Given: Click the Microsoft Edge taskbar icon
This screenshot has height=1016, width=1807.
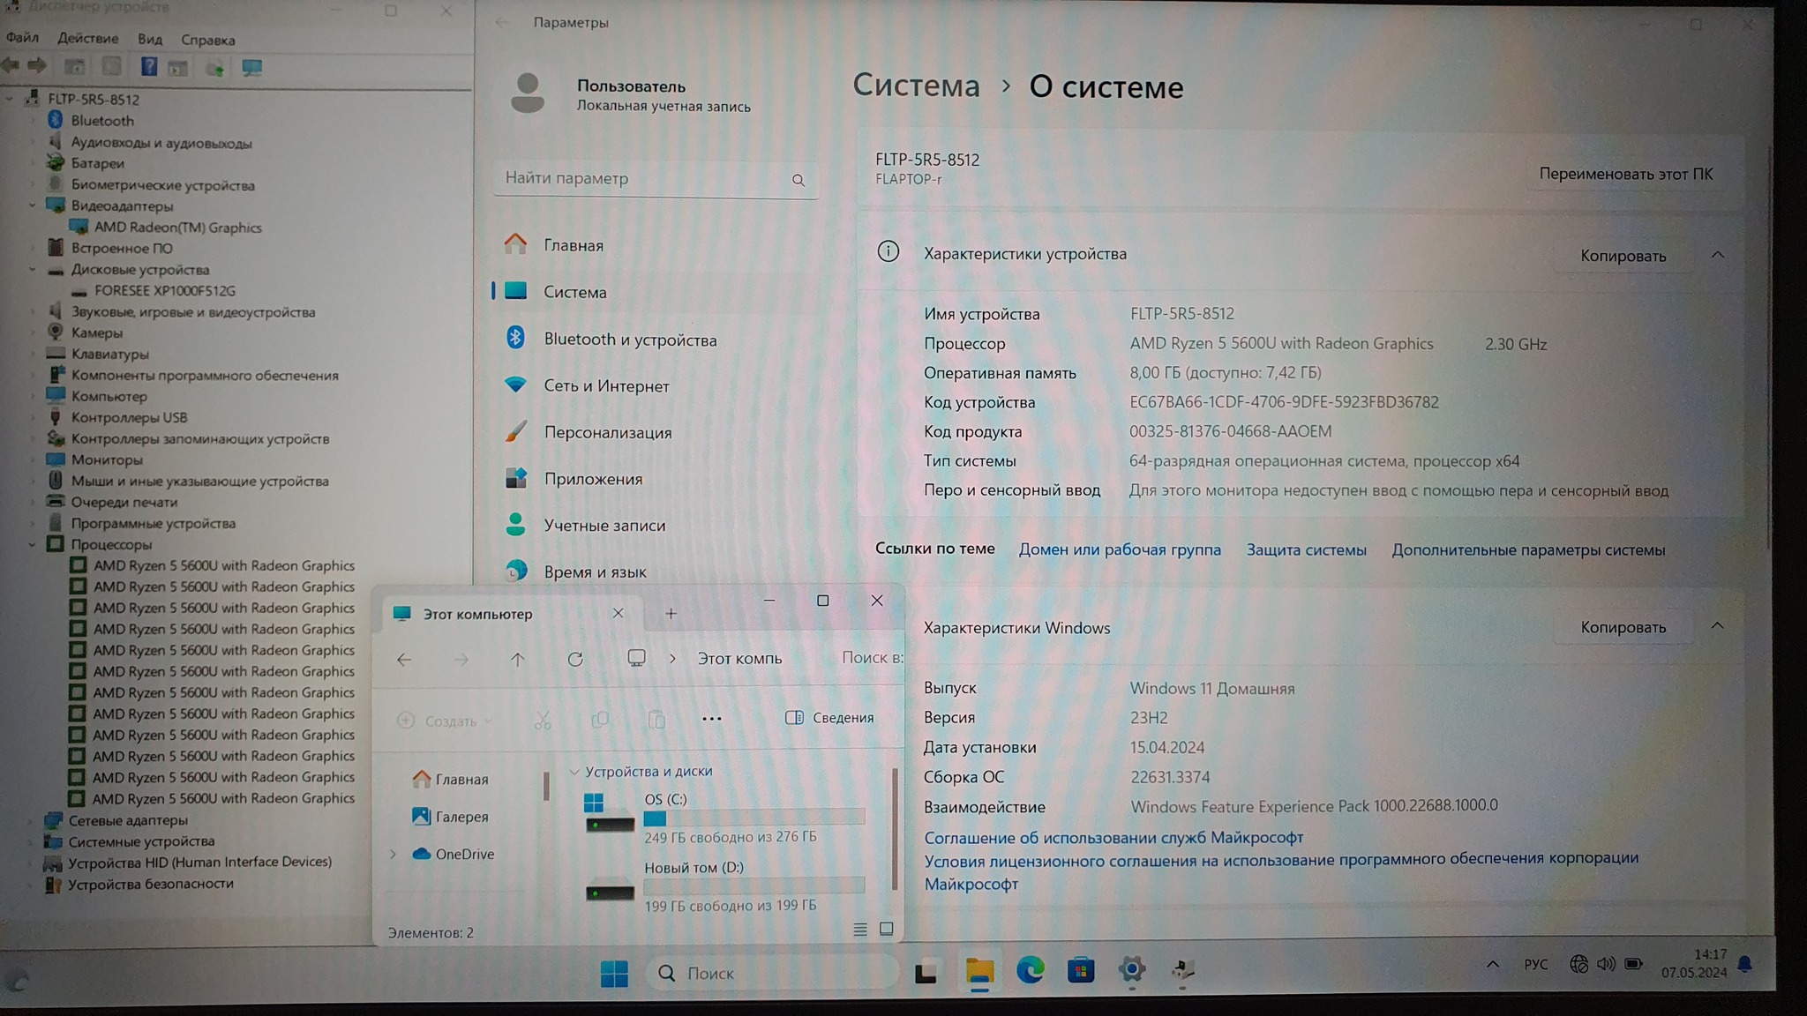Looking at the screenshot, I should pos(1030,971).
